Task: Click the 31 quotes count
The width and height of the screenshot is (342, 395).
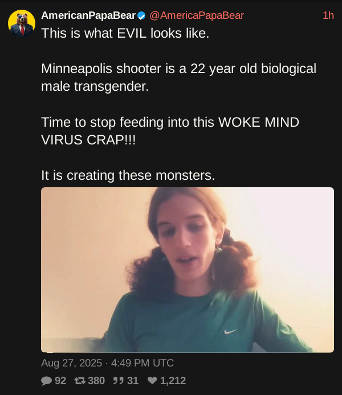Action: 133,381
